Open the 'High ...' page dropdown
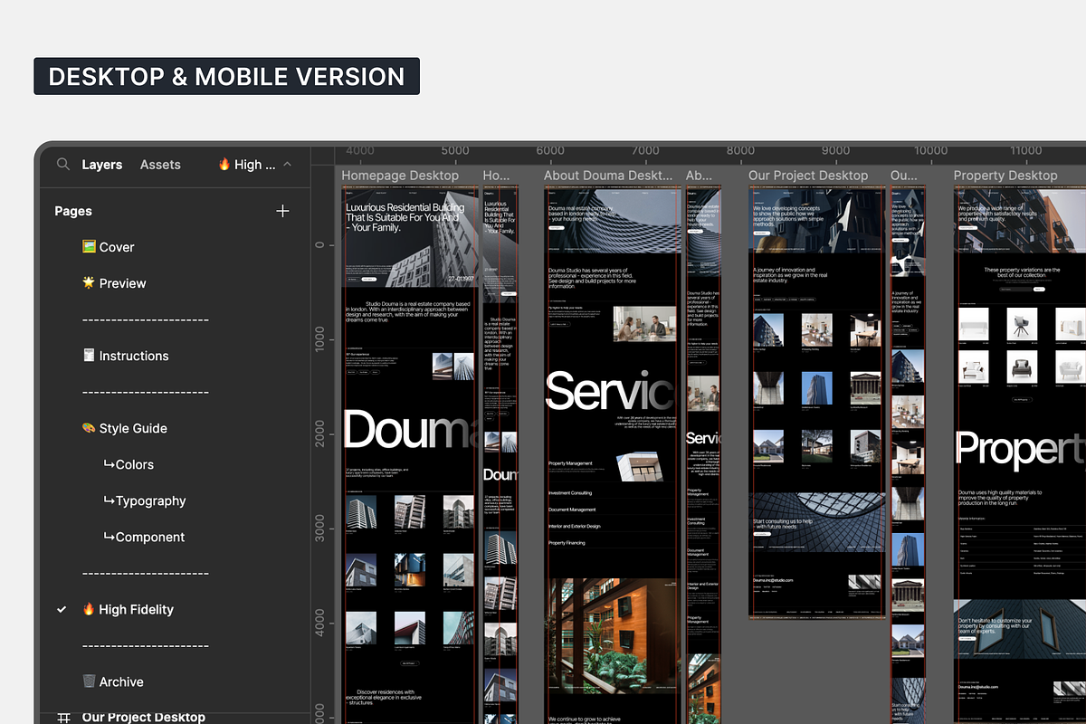The image size is (1086, 724). click(x=254, y=165)
